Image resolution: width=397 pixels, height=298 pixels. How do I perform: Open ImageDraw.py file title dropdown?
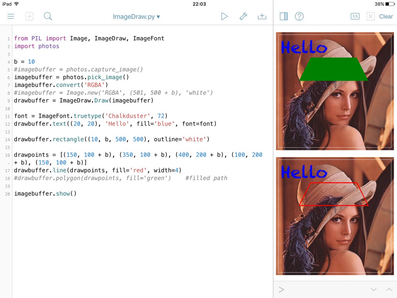(136, 17)
